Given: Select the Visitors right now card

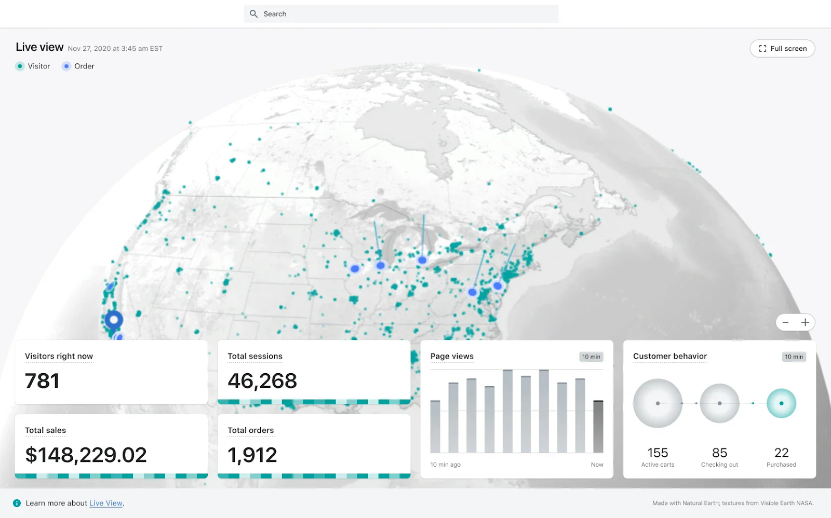Looking at the screenshot, I should pyautogui.click(x=111, y=372).
